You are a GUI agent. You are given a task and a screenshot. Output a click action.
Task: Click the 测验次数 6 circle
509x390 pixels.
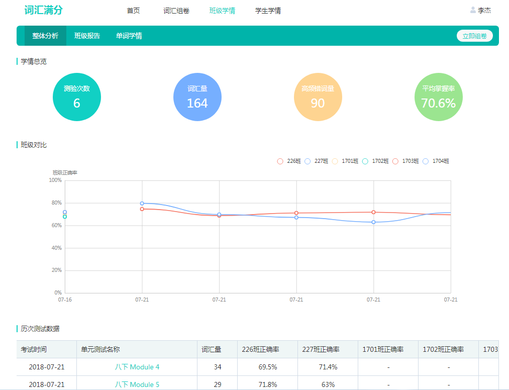pyautogui.click(x=77, y=97)
